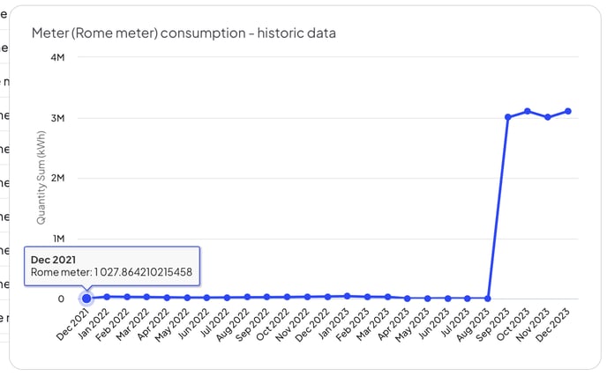Select the Jan 2022 data point
This screenshot has width=607, height=376.
coord(107,297)
